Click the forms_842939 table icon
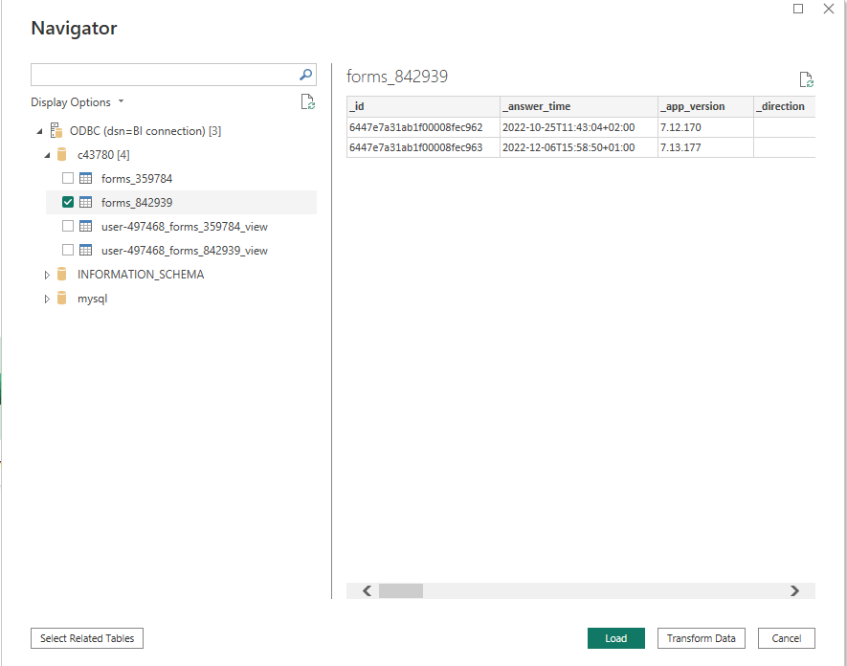 coord(85,202)
